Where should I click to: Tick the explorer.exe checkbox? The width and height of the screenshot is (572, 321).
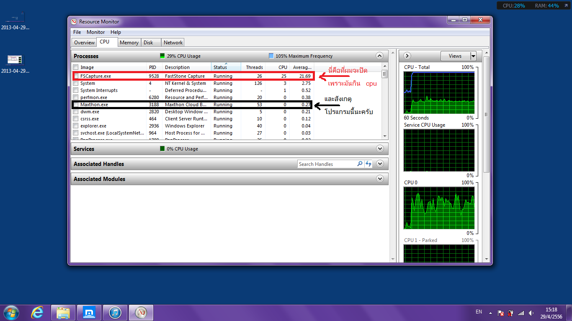click(76, 126)
